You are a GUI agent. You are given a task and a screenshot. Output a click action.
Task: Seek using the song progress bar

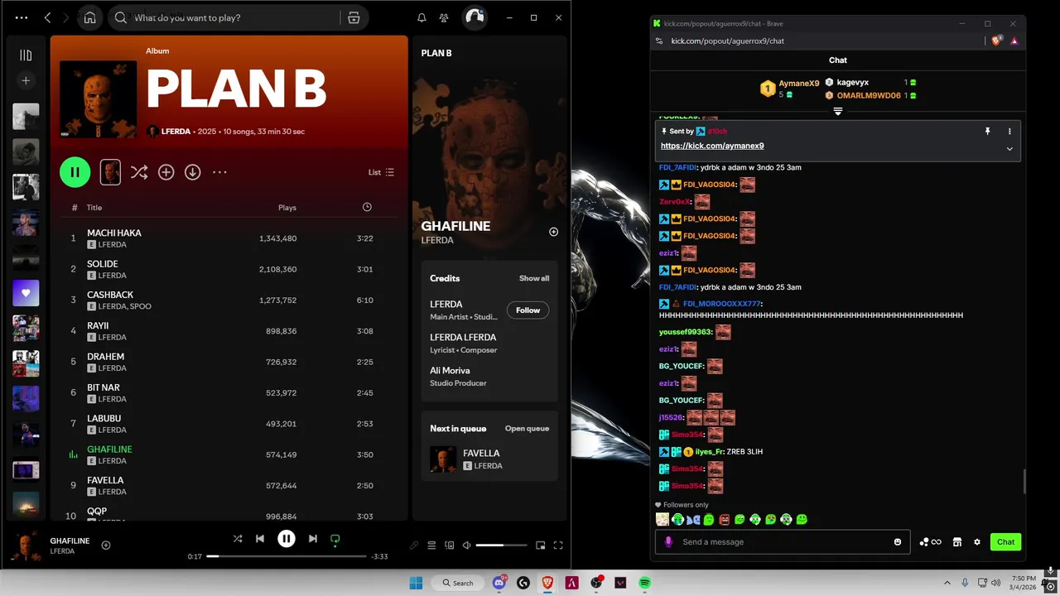(x=286, y=556)
